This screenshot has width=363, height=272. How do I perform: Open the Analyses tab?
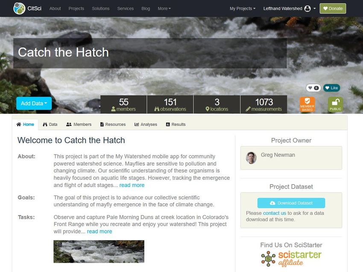(x=146, y=124)
